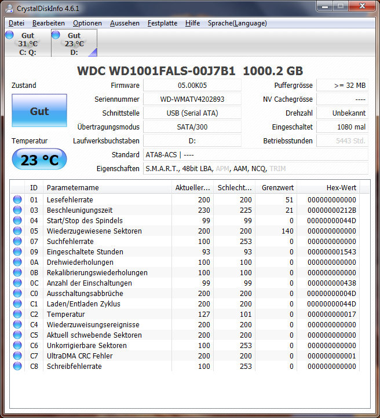Viewport: 380px width, 418px height.
Task: Click the Eigenschaften field with S.M.A.R.T.
Action: tap(255, 168)
